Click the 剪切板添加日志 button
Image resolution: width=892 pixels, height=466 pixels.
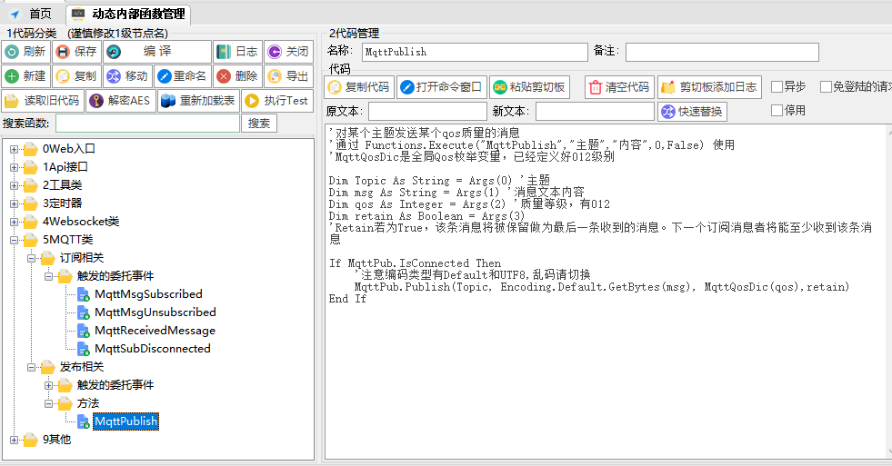click(x=709, y=87)
